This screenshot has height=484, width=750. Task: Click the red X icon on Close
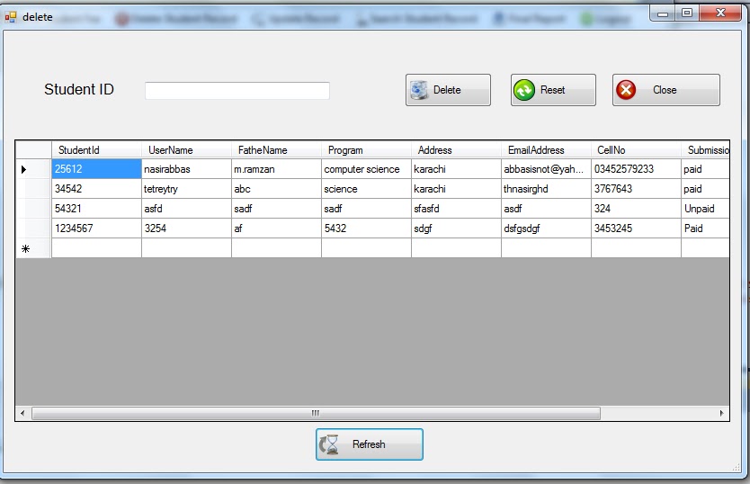626,90
